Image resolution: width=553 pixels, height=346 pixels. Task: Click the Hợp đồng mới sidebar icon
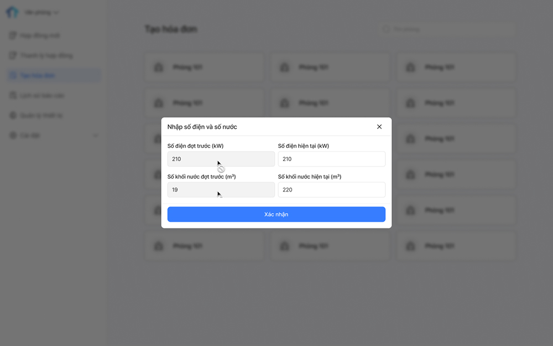[x=13, y=35]
